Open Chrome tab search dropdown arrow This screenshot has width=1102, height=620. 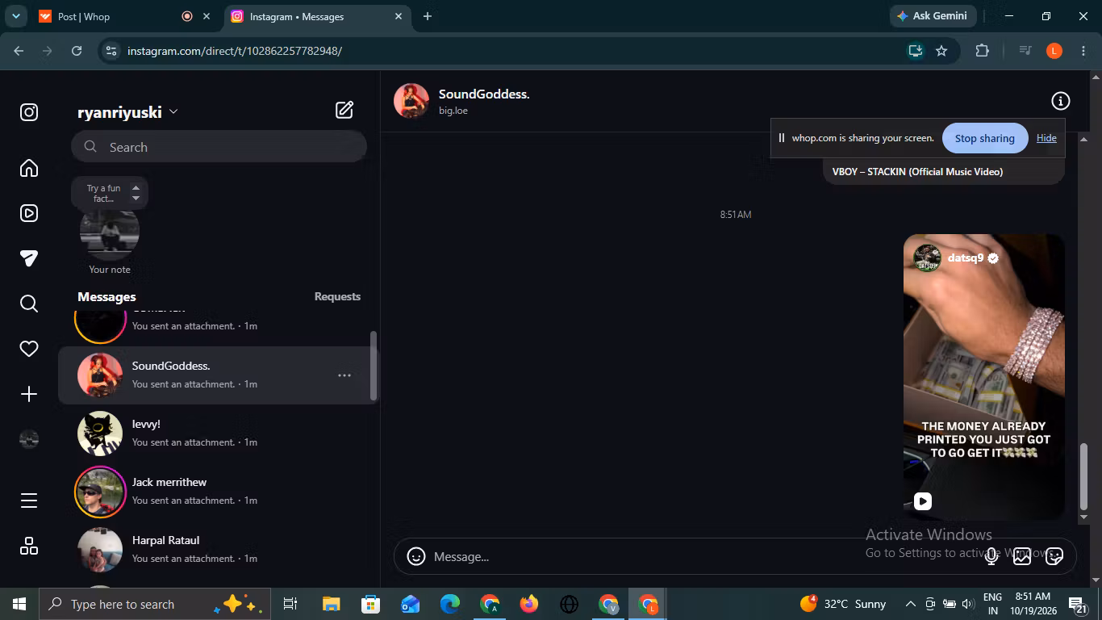(15, 16)
